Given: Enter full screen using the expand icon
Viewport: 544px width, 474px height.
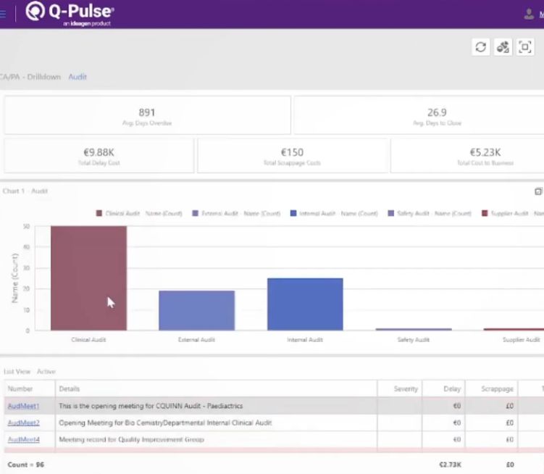Looking at the screenshot, I should click(525, 47).
